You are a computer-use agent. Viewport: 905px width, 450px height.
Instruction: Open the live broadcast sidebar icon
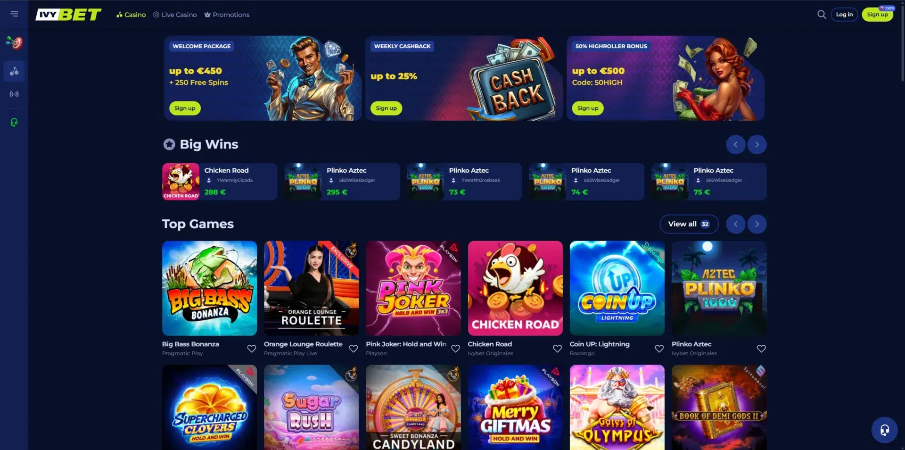tap(14, 94)
